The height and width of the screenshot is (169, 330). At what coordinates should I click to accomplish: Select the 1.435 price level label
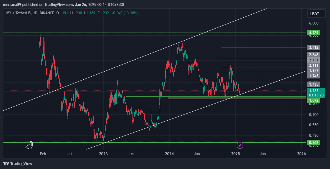click(x=314, y=84)
